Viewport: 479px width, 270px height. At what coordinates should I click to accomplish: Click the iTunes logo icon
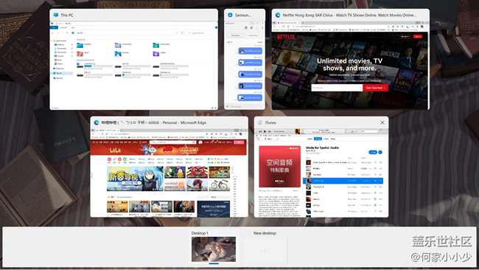(260, 122)
